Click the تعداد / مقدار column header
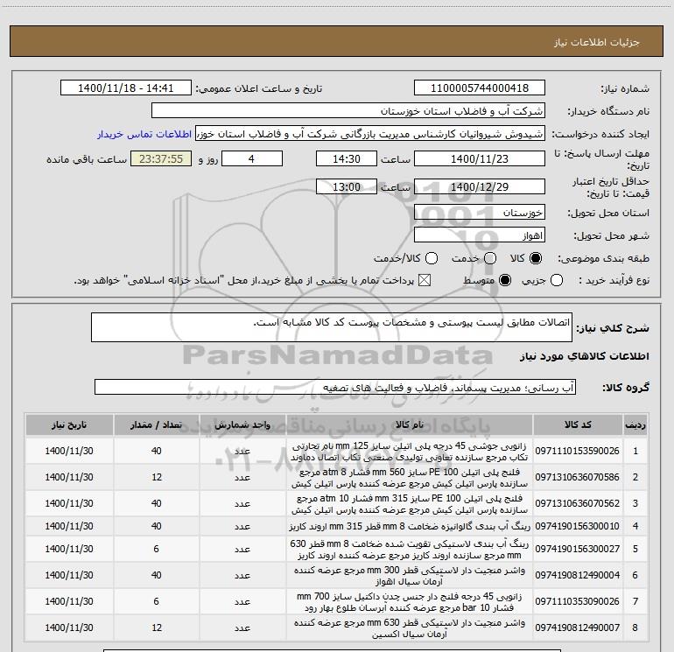Screen dimensions: 674x652 [156, 424]
